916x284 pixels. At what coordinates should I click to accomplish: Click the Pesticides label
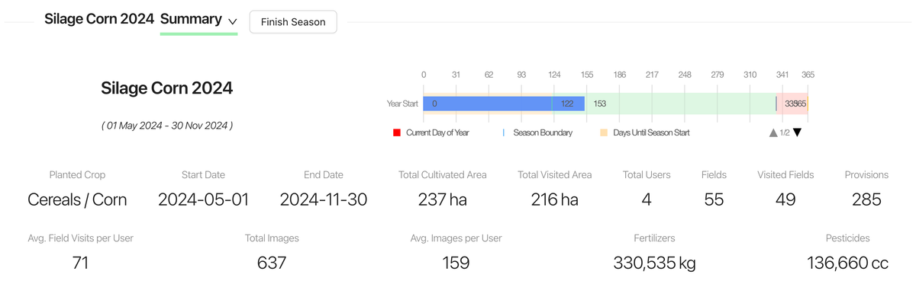coord(847,238)
